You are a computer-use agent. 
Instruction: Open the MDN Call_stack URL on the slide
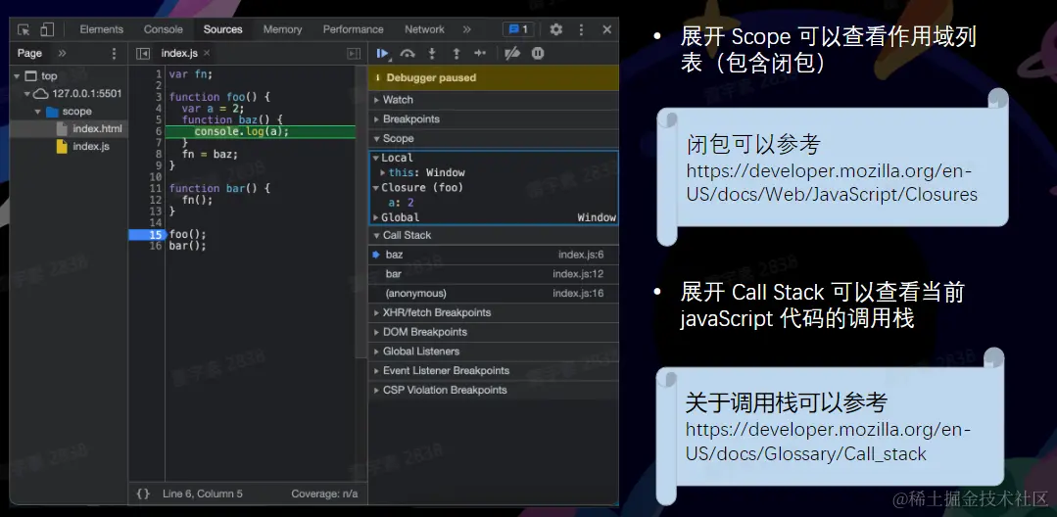829,442
